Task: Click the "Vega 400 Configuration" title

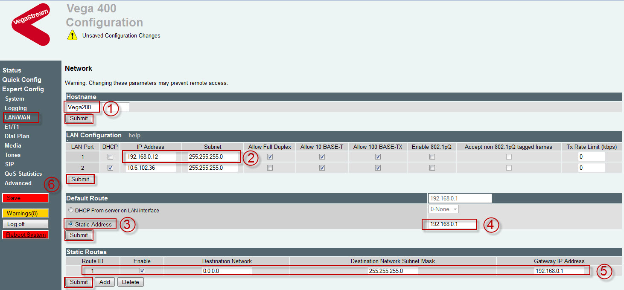Action: pyautogui.click(x=105, y=15)
